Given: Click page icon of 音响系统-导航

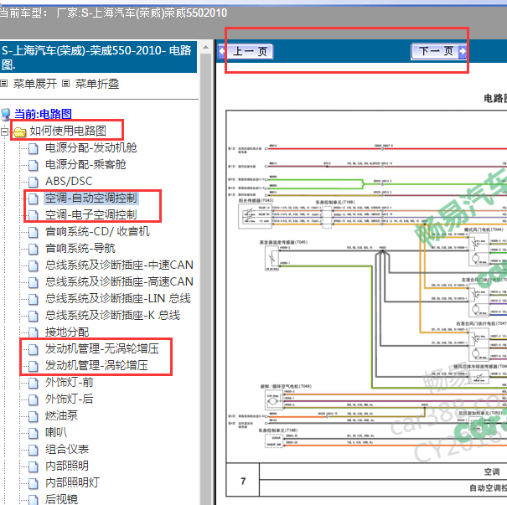Looking at the screenshot, I should click(x=33, y=250).
